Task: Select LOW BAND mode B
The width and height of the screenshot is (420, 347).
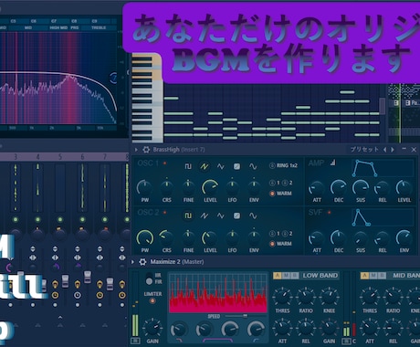Action: [294, 276]
